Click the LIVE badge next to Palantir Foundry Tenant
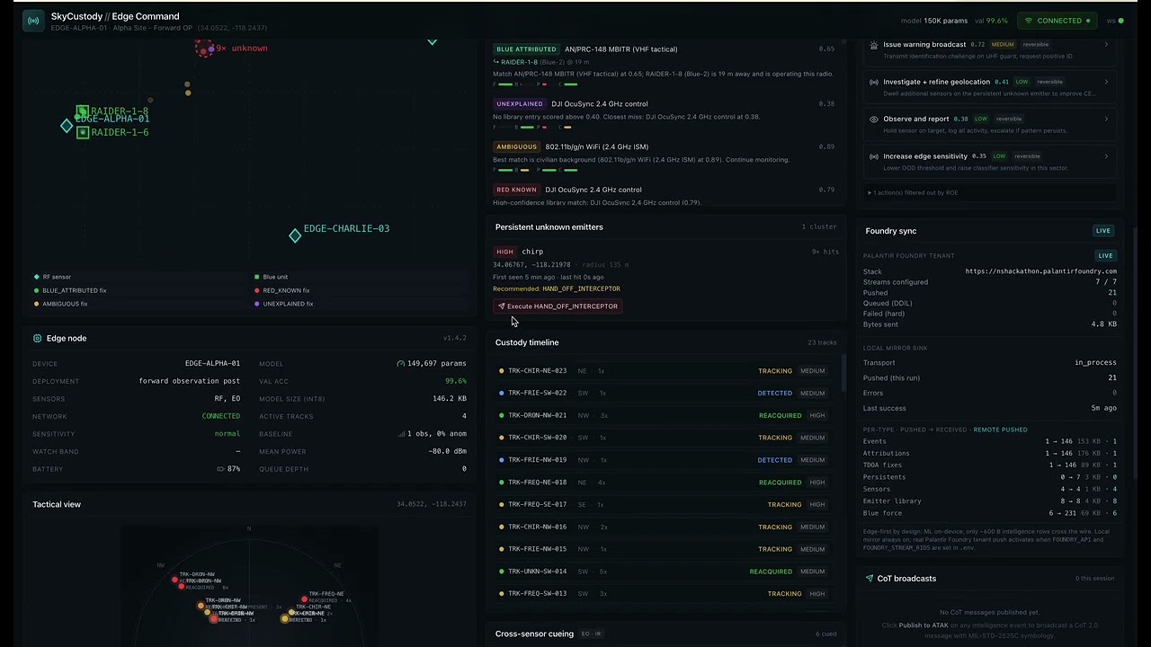This screenshot has height=647, width=1151. [1105, 255]
